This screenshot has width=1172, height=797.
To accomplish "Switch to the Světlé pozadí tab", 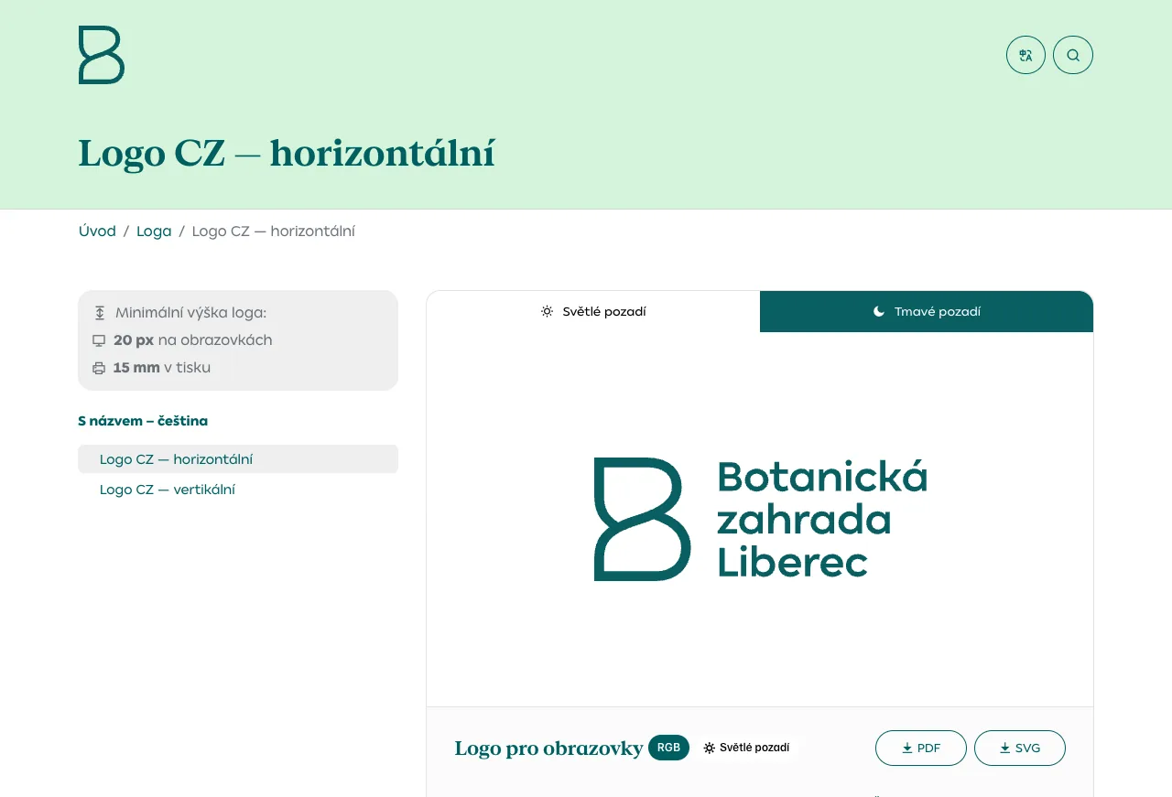I will pyautogui.click(x=593, y=311).
